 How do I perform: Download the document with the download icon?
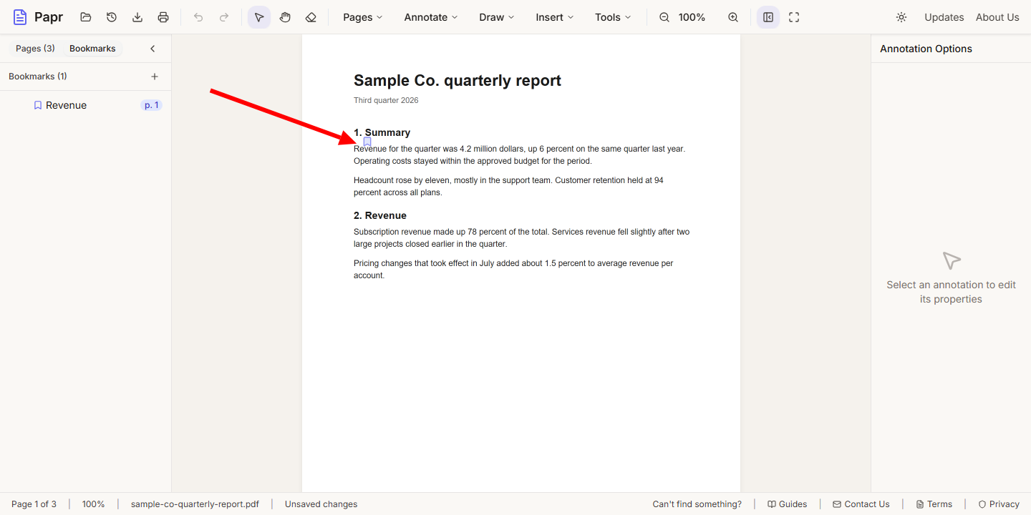pyautogui.click(x=137, y=17)
